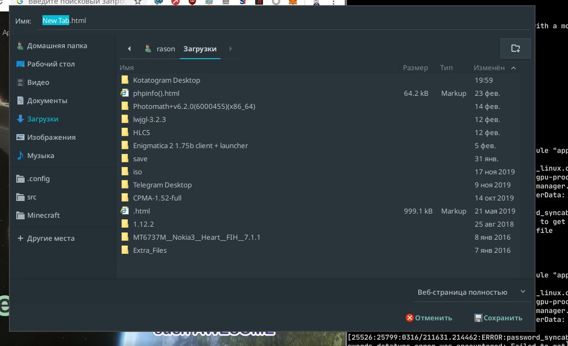Screen dimensions: 568x346
Task: Toggle sort order arrow next to Изменён
Action: [514, 68]
